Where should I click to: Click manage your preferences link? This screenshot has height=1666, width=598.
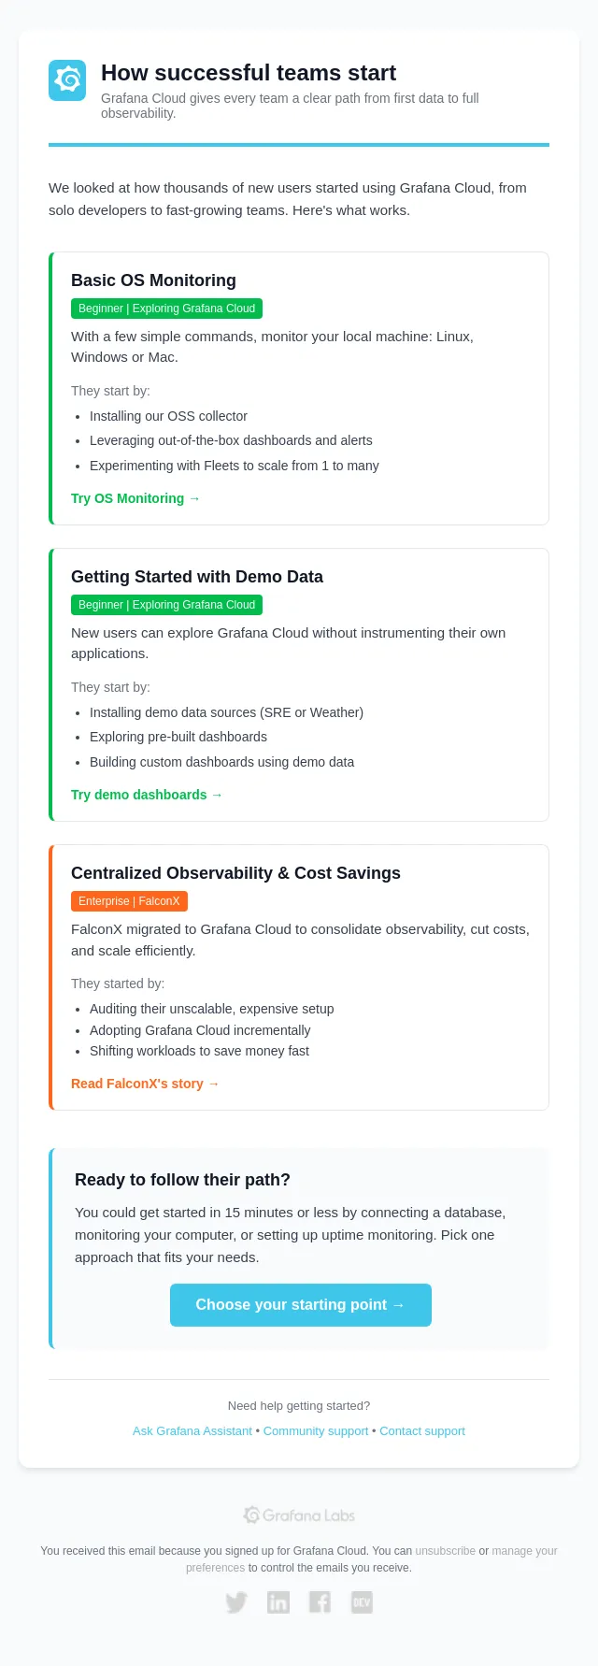[524, 1551]
